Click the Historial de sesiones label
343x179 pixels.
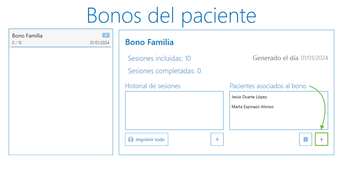pyautogui.click(x=153, y=86)
